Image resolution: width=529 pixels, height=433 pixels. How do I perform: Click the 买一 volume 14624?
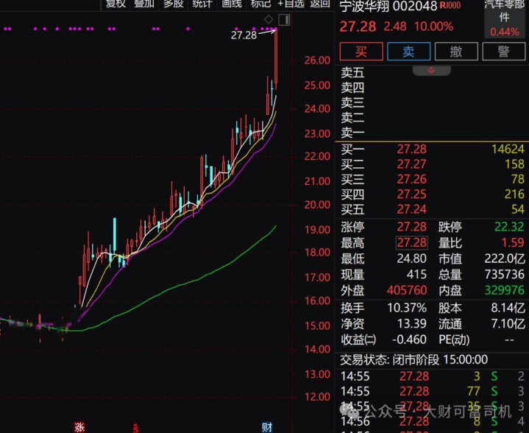pos(508,149)
